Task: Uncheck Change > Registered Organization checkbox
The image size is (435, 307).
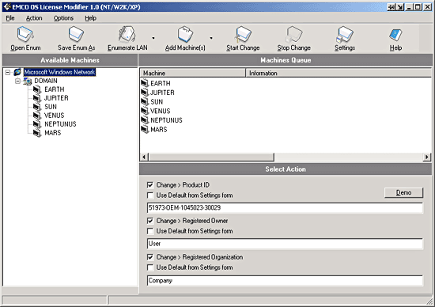Action: point(150,257)
